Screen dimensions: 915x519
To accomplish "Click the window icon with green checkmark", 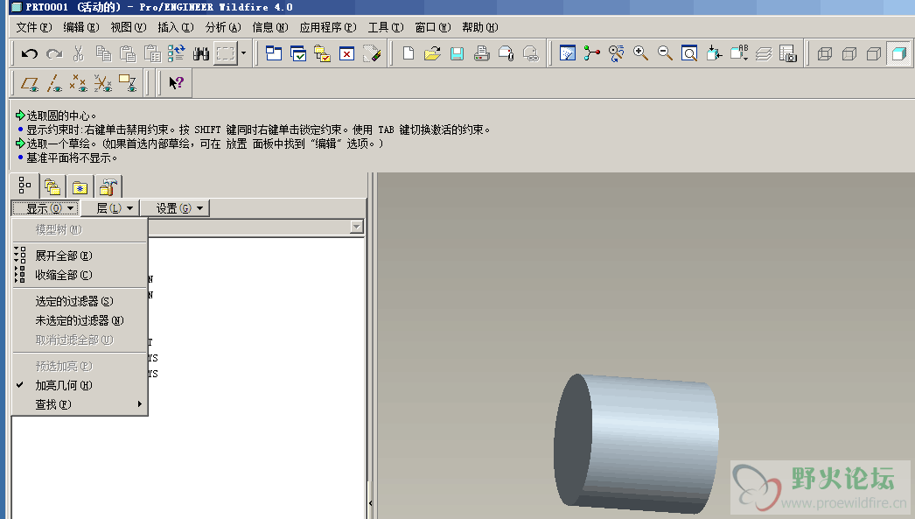I will pyautogui.click(x=298, y=54).
